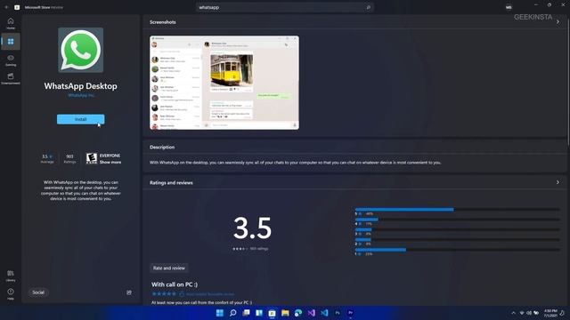
Task: Show hidden system tray icons
Action: (x=513, y=313)
